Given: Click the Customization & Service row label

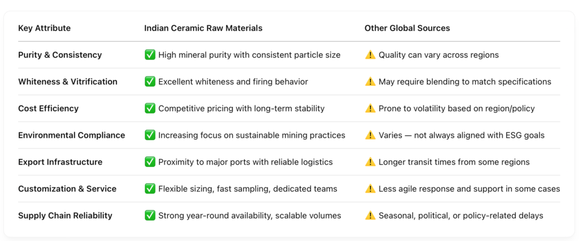Looking at the screenshot, I should pyautogui.click(x=67, y=189).
